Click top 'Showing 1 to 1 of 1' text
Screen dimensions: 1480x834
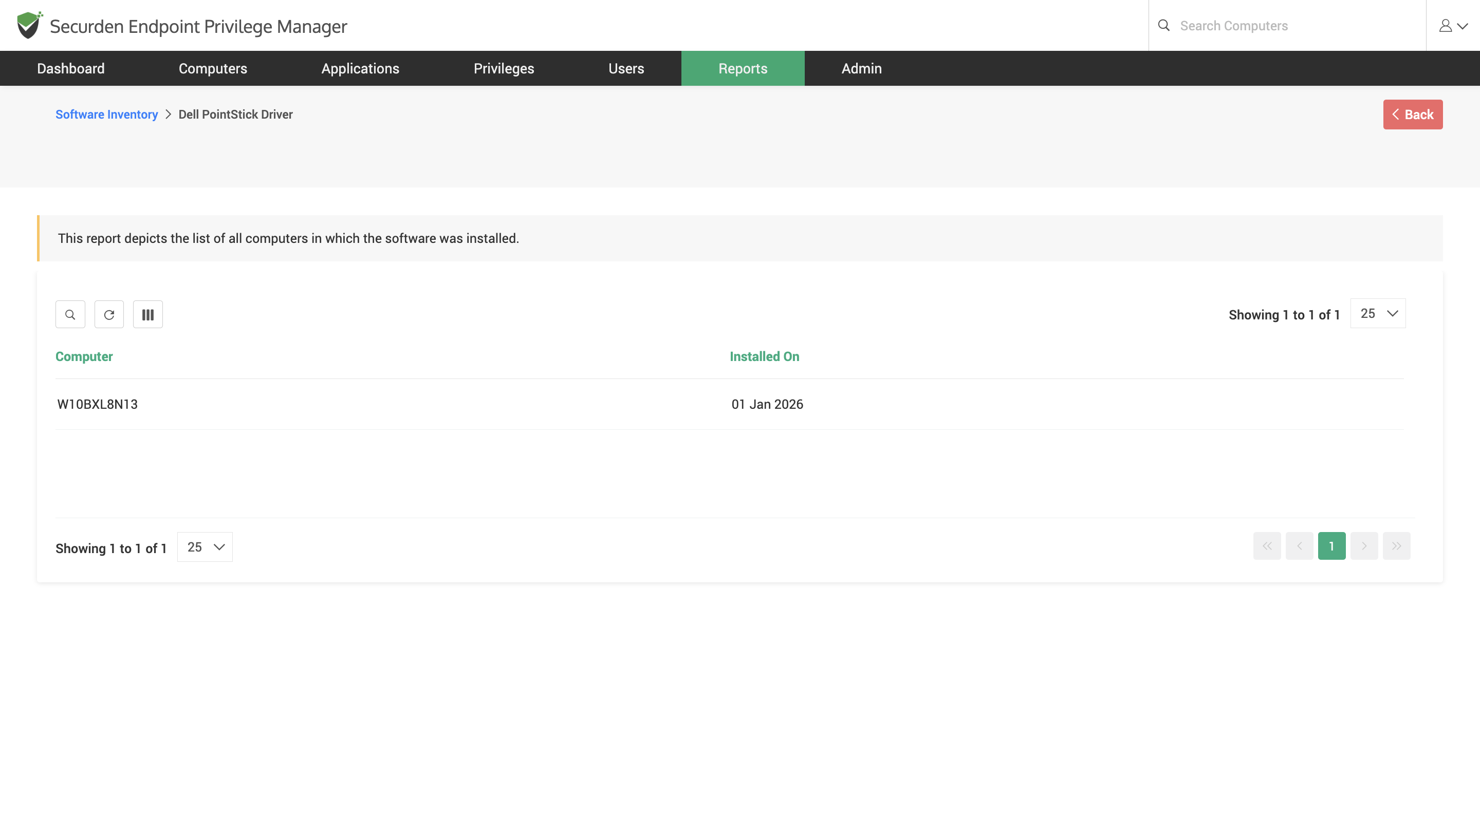(1284, 314)
